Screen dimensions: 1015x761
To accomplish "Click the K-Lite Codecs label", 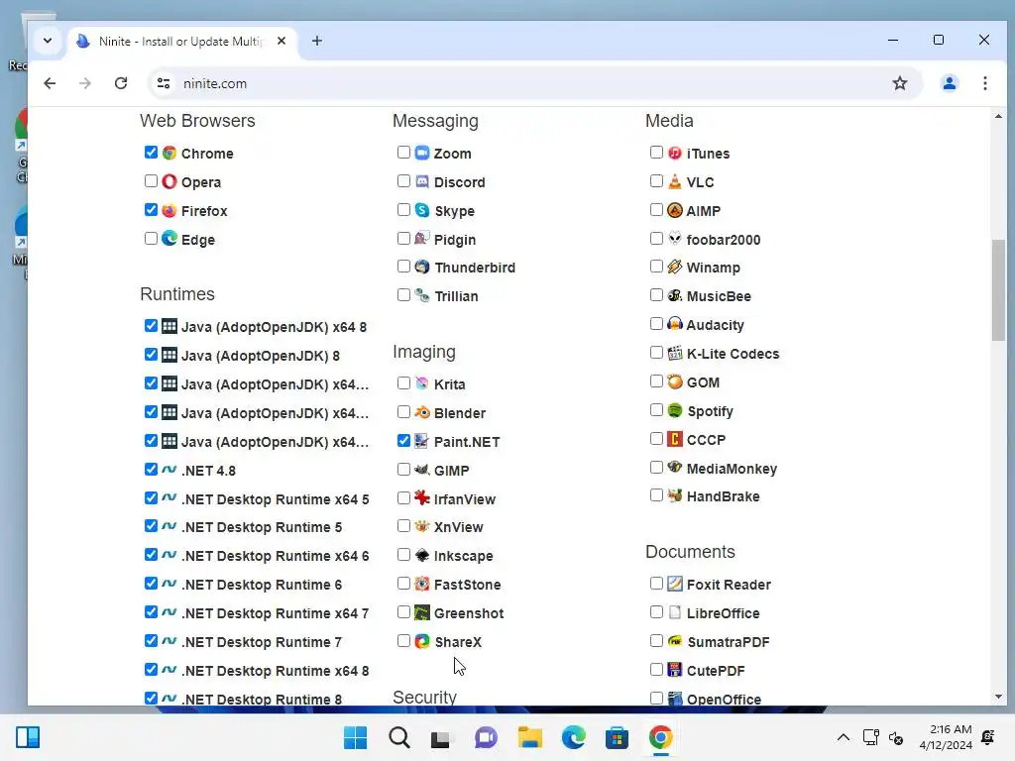I will (x=733, y=354).
